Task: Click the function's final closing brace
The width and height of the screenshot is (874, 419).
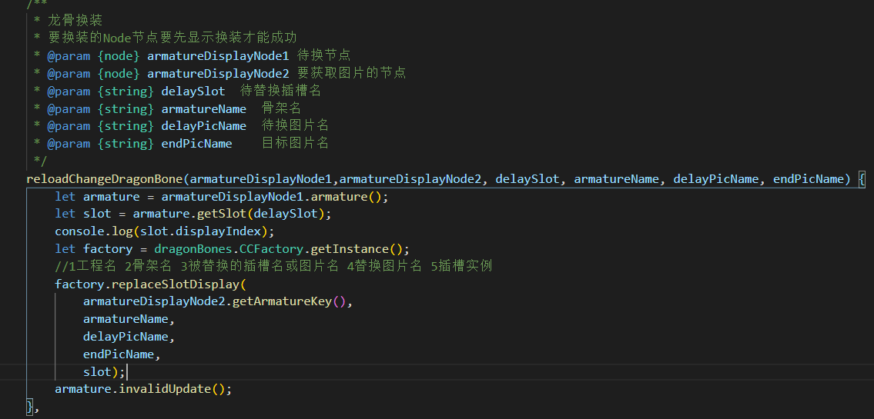Action: pyautogui.click(x=30, y=406)
